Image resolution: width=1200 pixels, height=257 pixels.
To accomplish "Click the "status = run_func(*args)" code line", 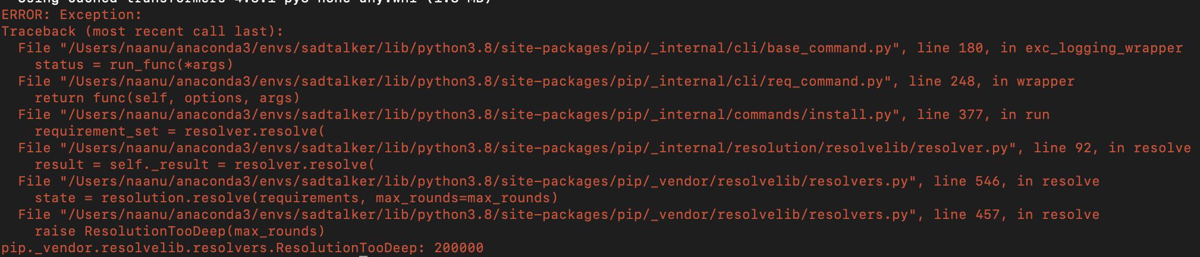I will 134,65.
